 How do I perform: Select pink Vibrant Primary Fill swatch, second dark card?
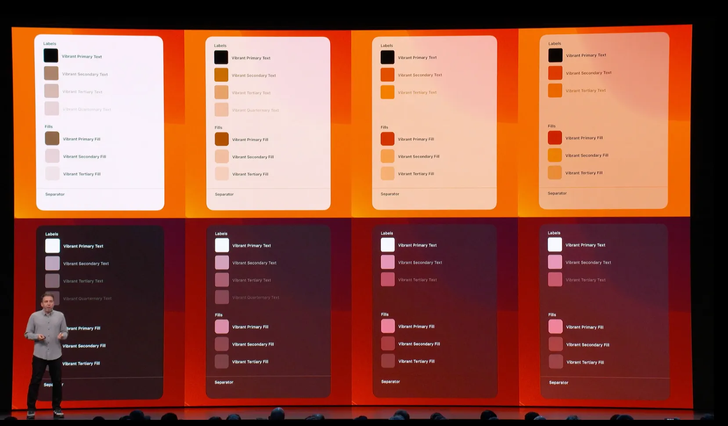click(x=222, y=327)
